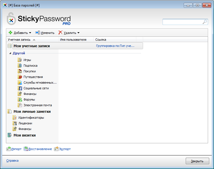This screenshot has height=169, width=214.
Task: Click the Другой group heading text
Action: tap(19, 53)
